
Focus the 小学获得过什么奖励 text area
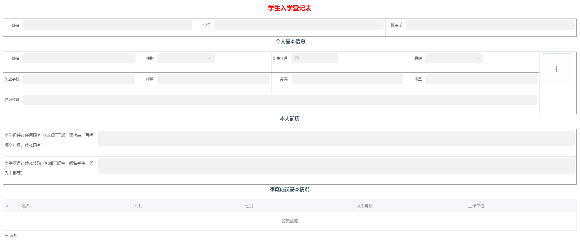pyautogui.click(x=336, y=166)
